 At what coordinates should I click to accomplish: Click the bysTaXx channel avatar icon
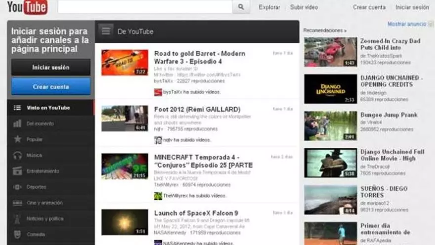158,92
